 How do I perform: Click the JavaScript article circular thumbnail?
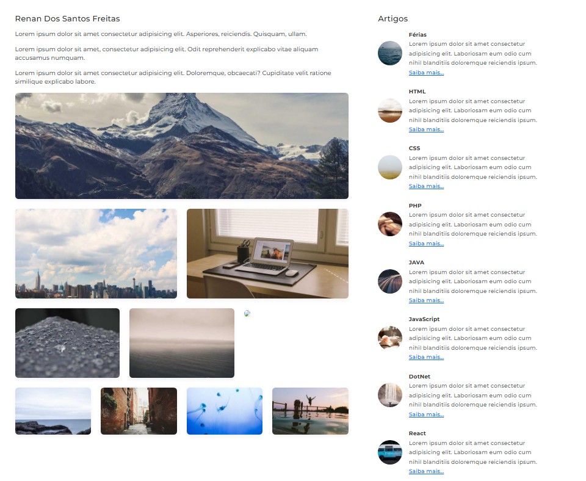pyautogui.click(x=390, y=338)
